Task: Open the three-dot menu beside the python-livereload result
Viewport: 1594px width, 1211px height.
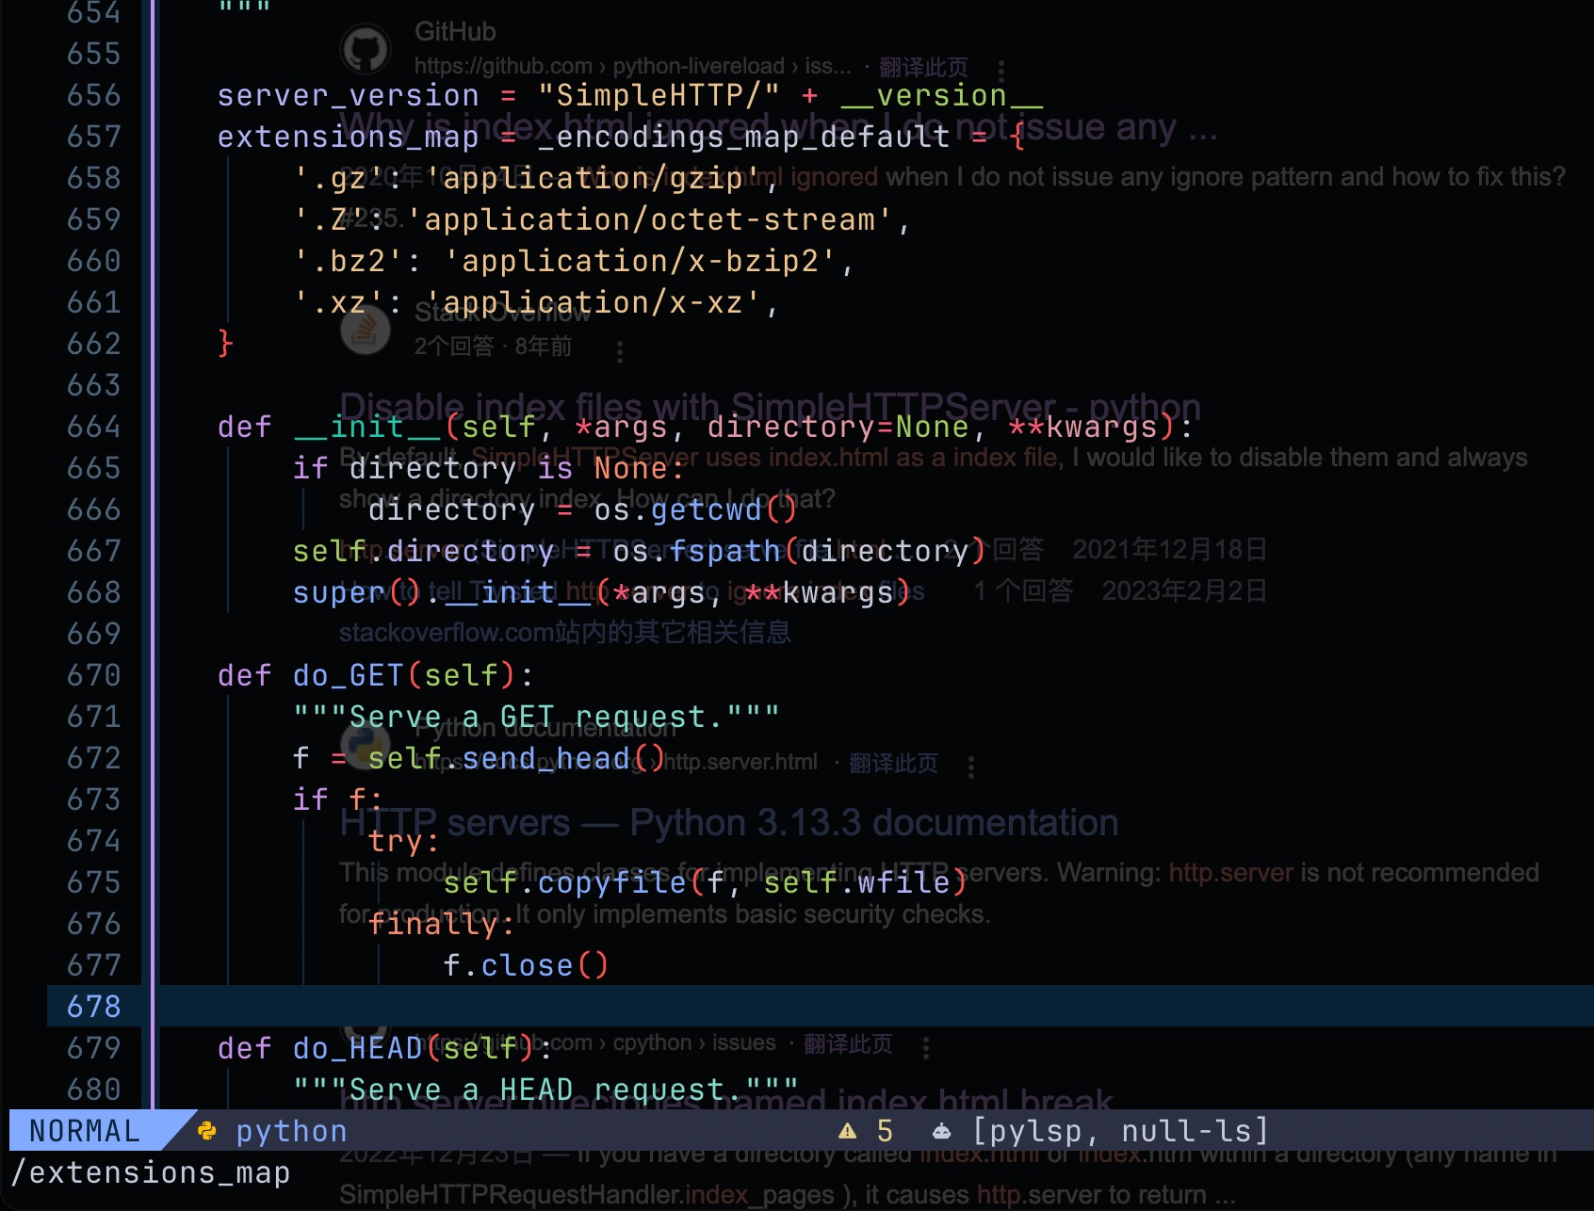Action: coord(1000,70)
